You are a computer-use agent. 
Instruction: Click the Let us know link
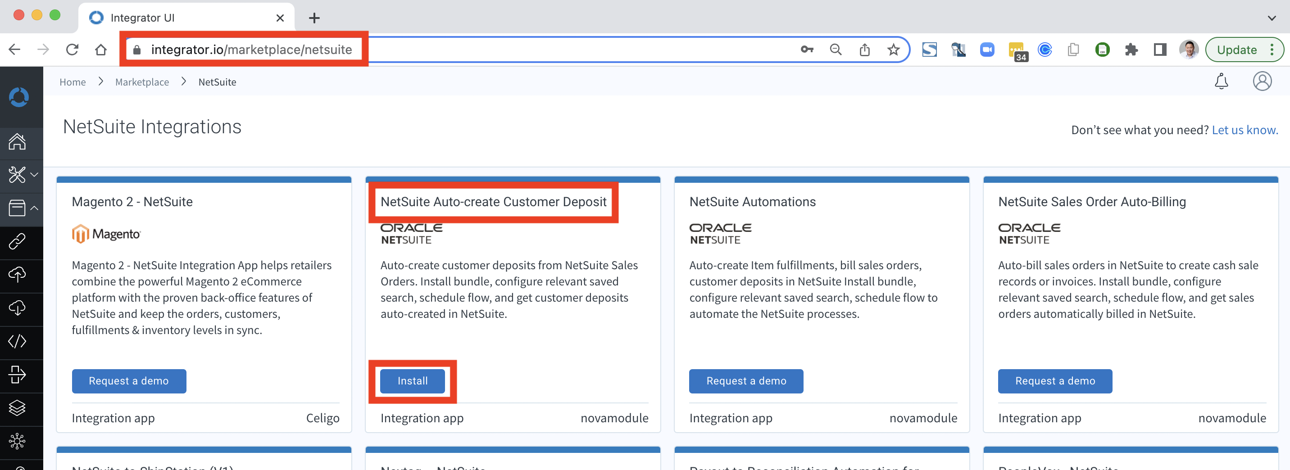point(1245,130)
